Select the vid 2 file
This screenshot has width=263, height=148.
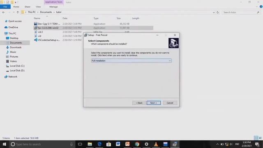pyautogui.click(x=40, y=32)
